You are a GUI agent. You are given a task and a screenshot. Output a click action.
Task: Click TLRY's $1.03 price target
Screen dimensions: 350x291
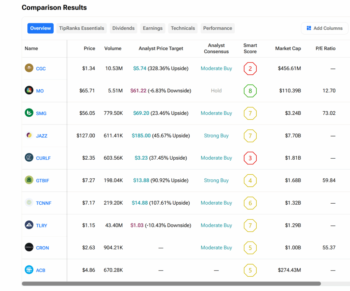point(137,225)
